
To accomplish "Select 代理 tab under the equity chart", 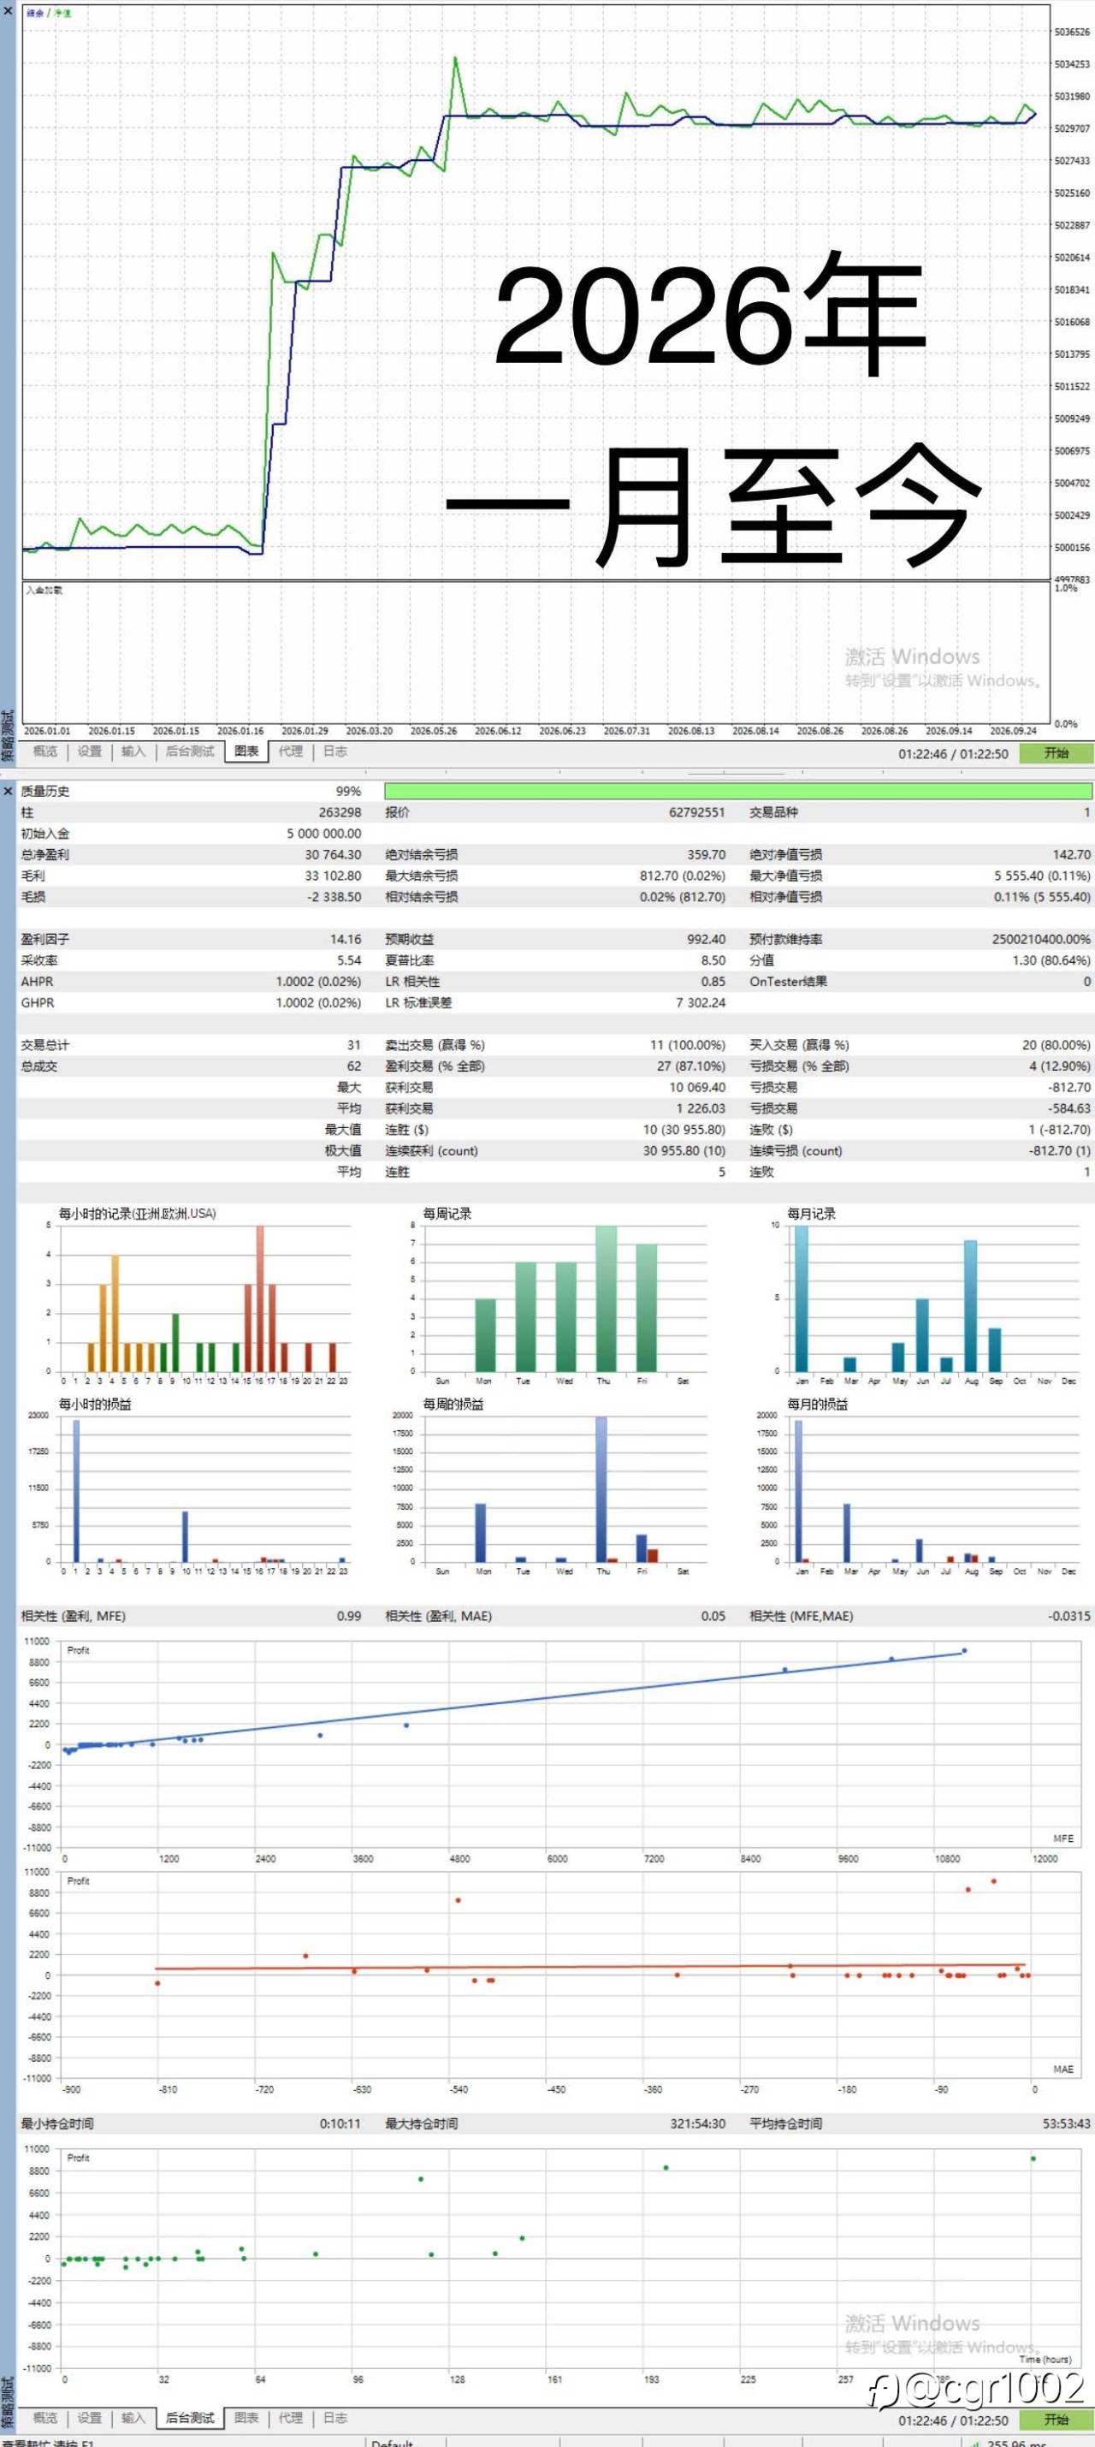I will point(291,751).
